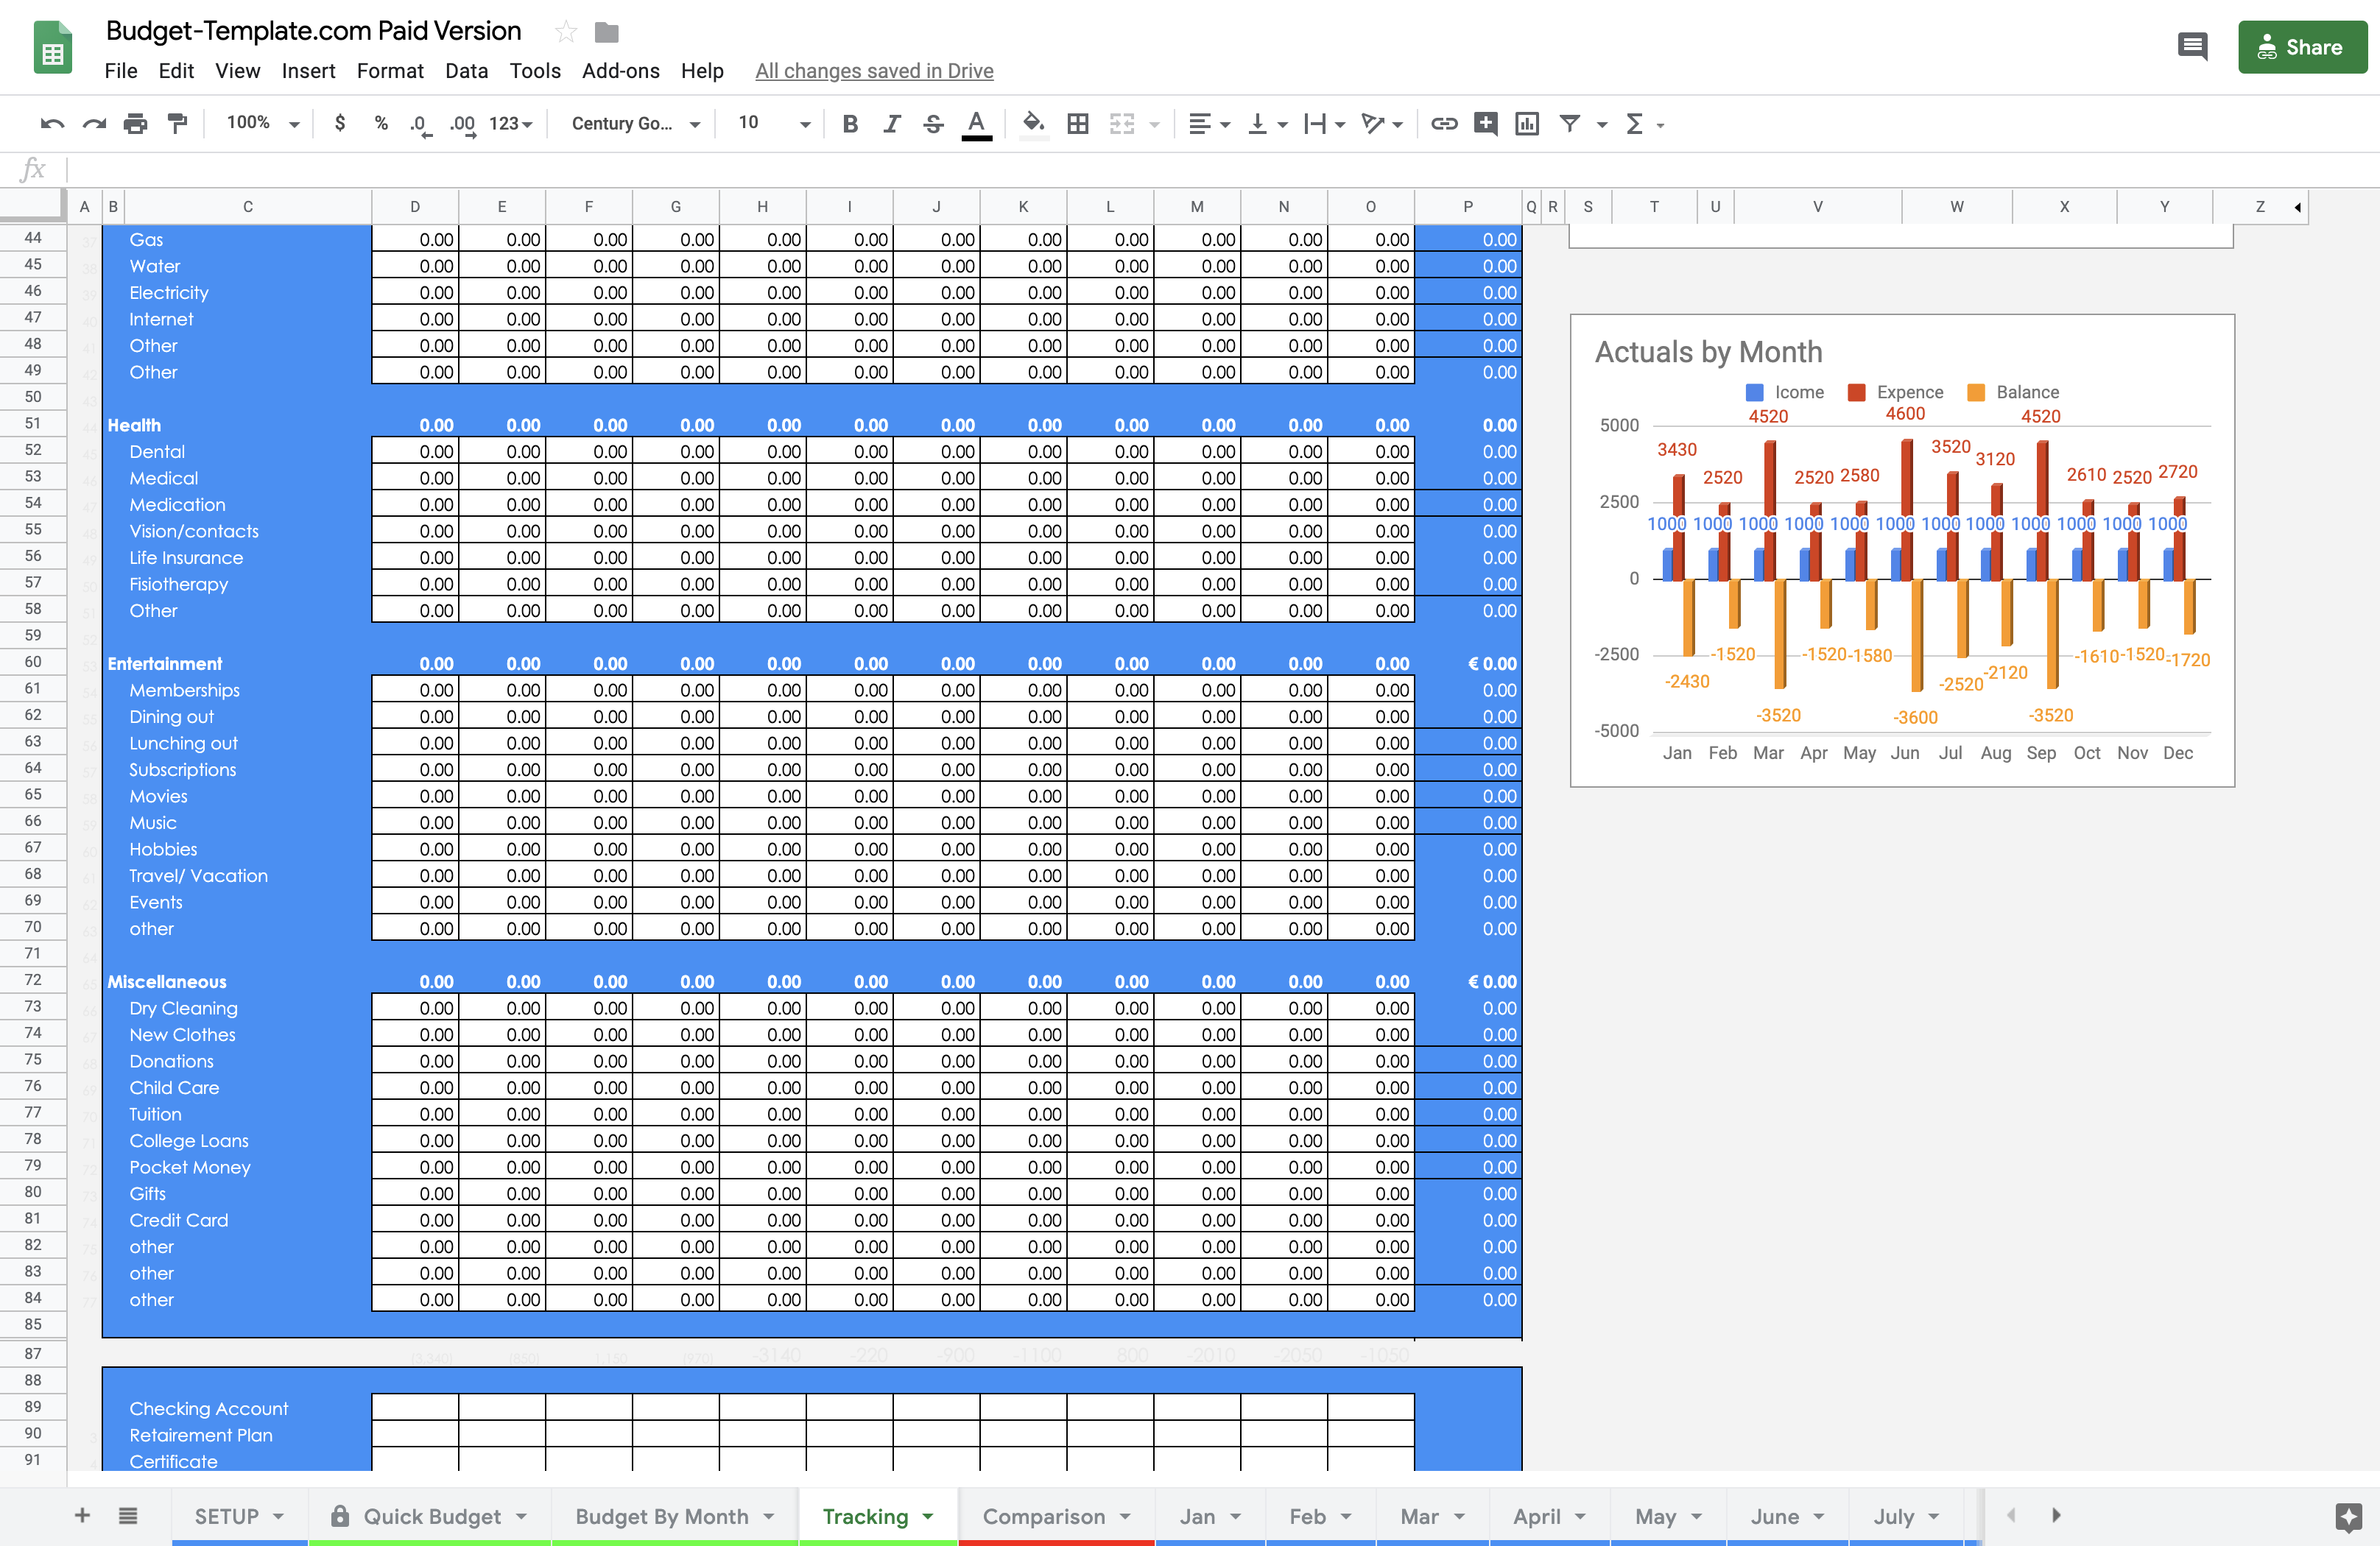The height and width of the screenshot is (1546, 2380).
Task: Open the font size dropdown
Action: pyautogui.click(x=770, y=123)
